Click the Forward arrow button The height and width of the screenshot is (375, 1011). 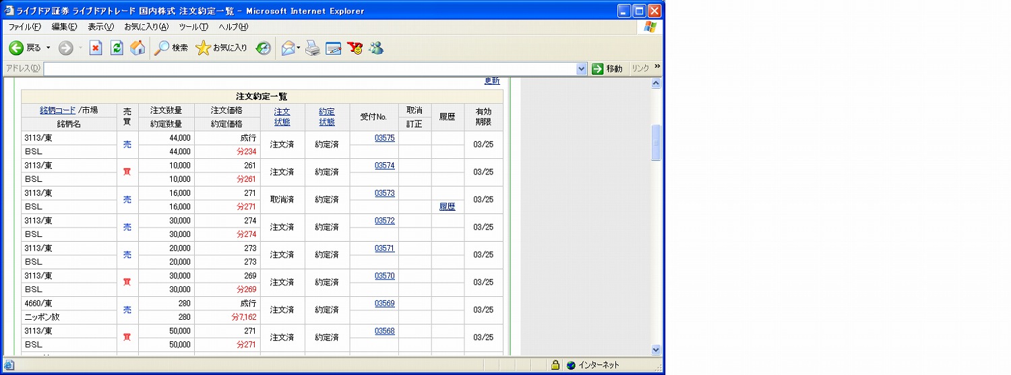pos(65,48)
